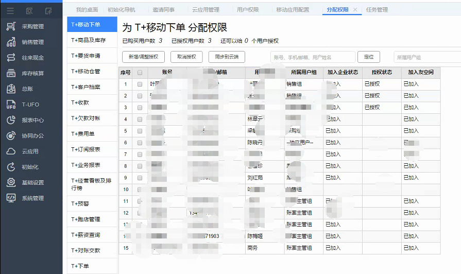Select T+经营看板及排行榜 in app list

click(x=92, y=184)
